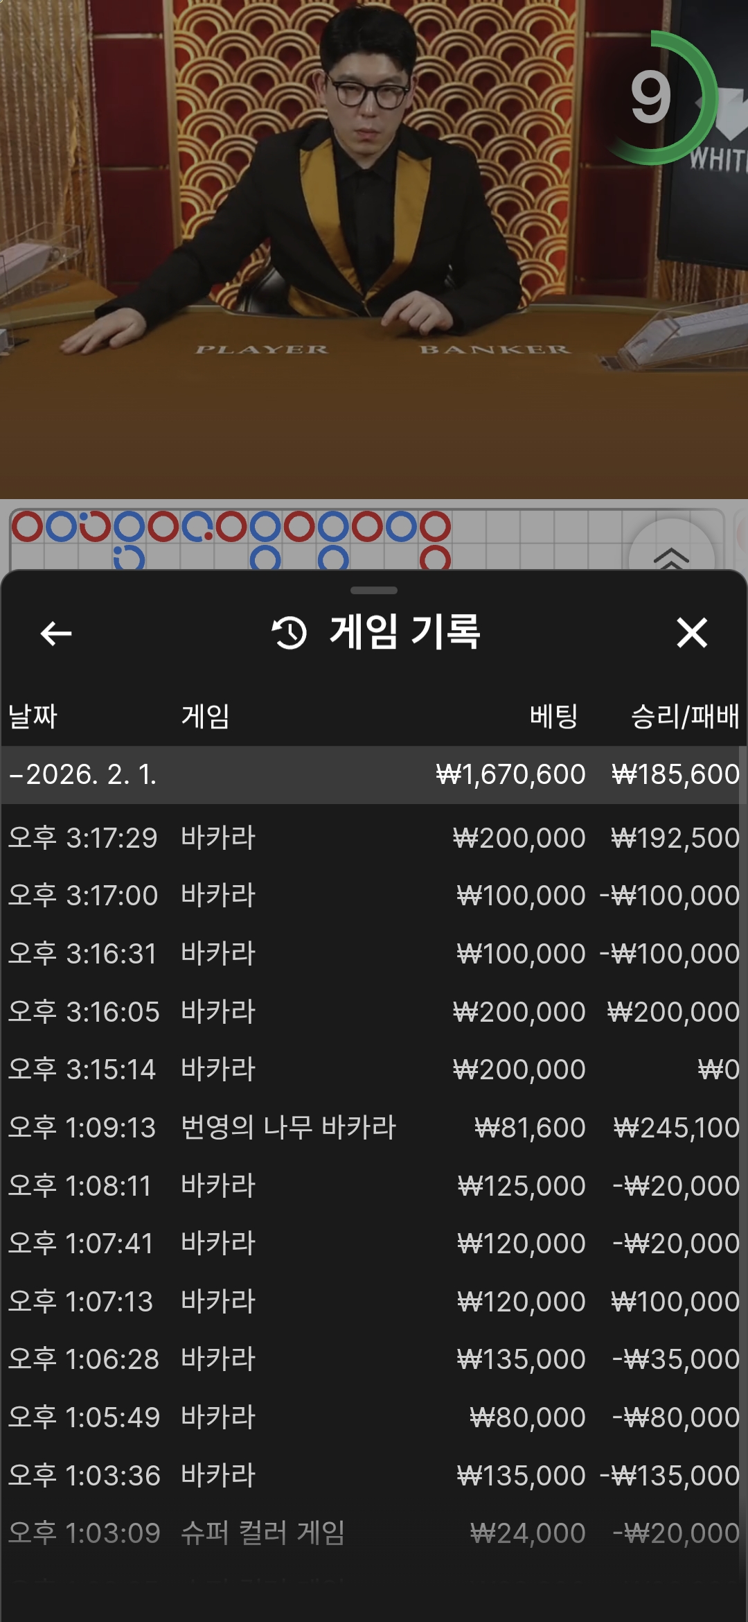Tap the history clock icon

coord(290,633)
